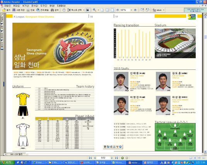
Task: Switch to Continuous page layout
Action: (195, 158)
